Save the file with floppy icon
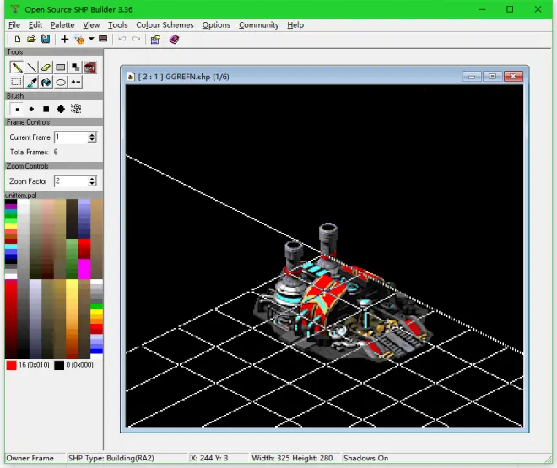Viewport: 557px width, 468px height. click(x=46, y=39)
